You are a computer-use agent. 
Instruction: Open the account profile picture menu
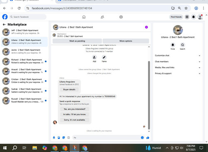pyautogui.click(x=200, y=17)
